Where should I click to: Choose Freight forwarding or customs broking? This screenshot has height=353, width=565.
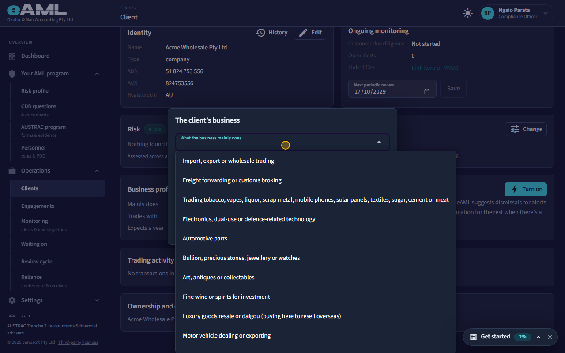pos(316,180)
